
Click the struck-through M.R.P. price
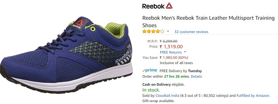[168, 41]
